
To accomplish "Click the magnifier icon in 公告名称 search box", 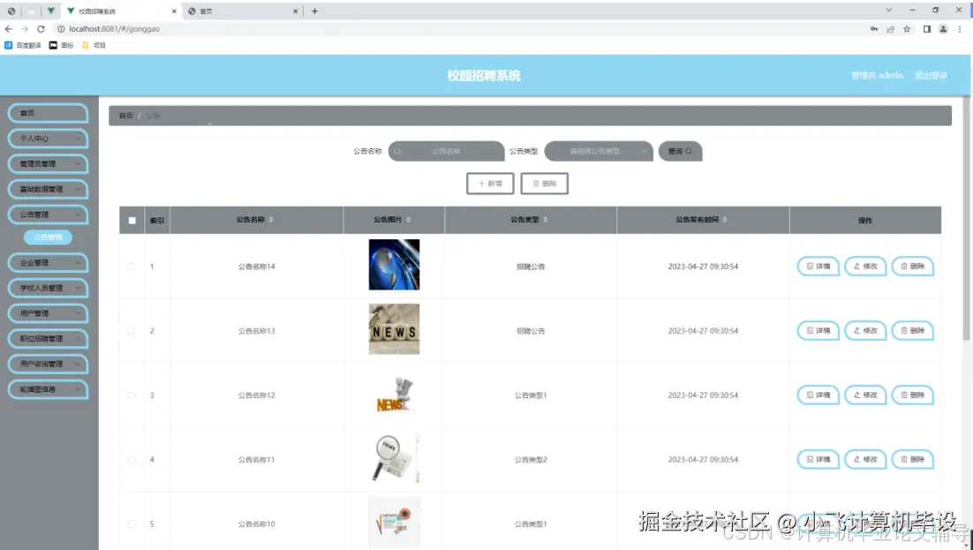I will pyautogui.click(x=397, y=151).
